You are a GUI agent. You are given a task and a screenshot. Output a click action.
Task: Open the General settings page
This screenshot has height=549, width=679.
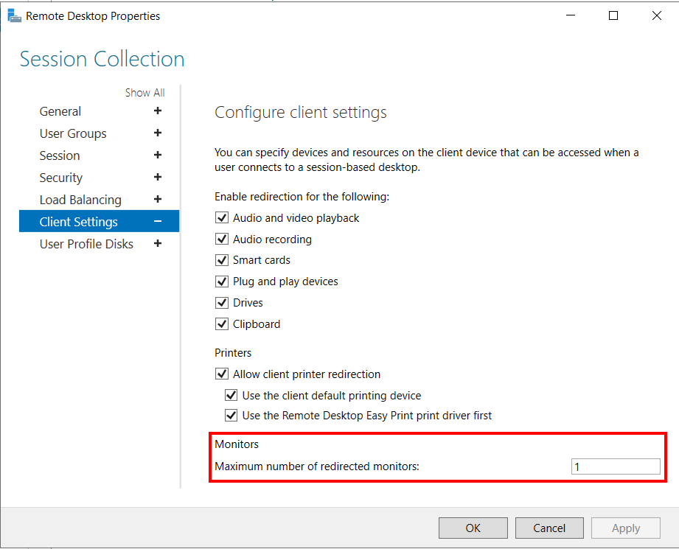tap(60, 111)
